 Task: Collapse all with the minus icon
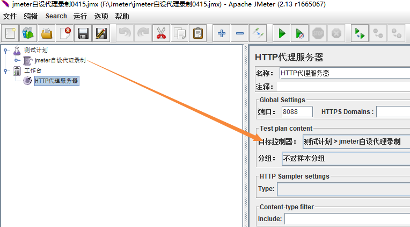coord(240,33)
